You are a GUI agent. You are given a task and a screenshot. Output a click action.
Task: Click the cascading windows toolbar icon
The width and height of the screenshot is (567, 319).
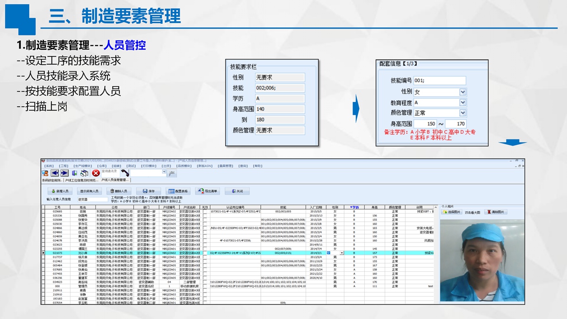pos(84,173)
